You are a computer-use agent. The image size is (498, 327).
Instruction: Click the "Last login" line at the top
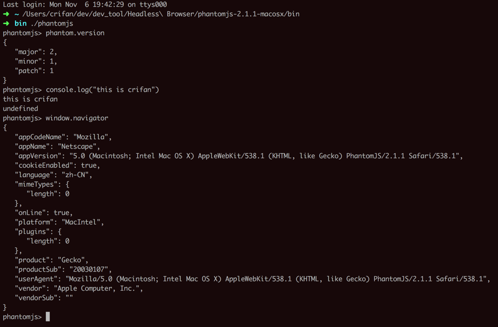[85, 4]
